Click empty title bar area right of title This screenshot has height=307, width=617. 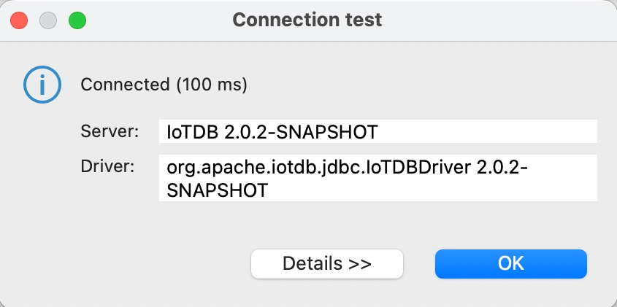pos(497,20)
